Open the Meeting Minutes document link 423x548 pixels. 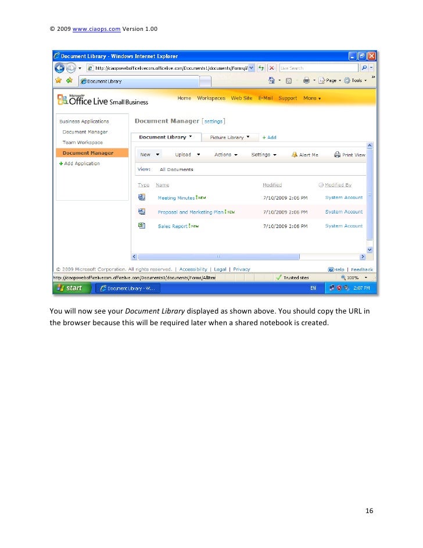(176, 198)
